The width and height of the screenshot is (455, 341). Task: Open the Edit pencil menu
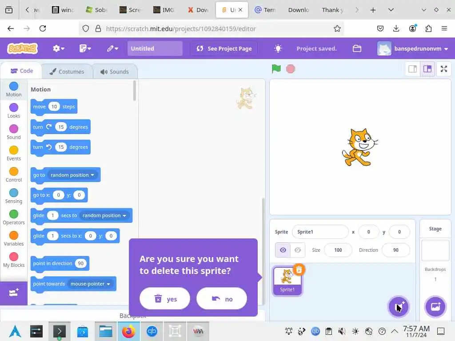pyautogui.click(x=112, y=48)
